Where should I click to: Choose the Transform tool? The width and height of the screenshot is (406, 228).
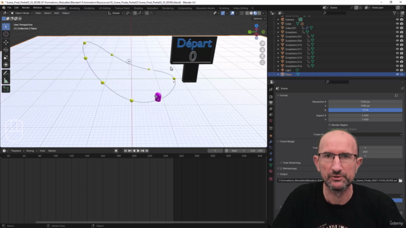[x=6, y=65]
